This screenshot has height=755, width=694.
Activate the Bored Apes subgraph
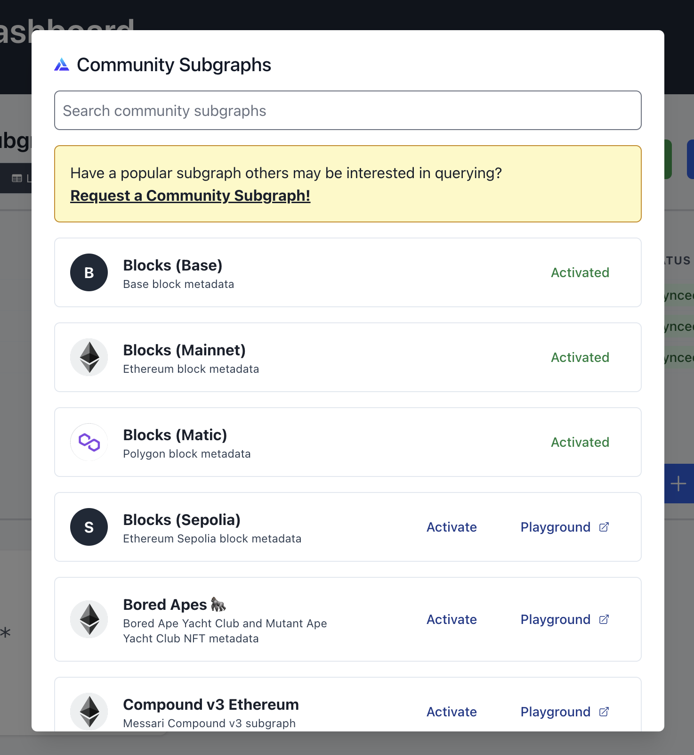click(x=452, y=619)
